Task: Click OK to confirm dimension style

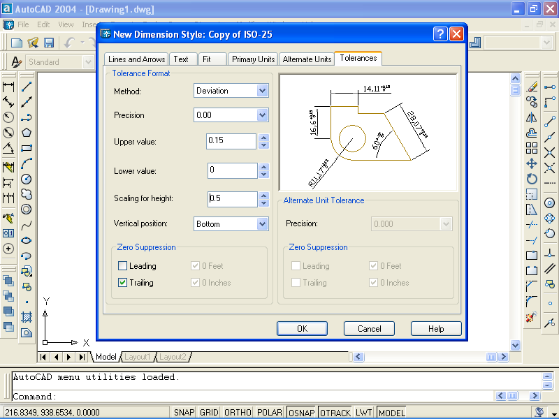Action: [x=302, y=328]
